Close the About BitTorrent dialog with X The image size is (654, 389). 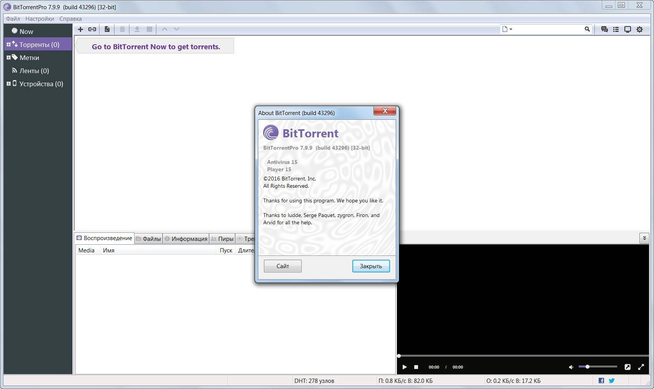coord(385,111)
